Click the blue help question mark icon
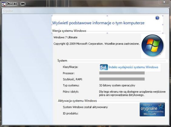The height and width of the screenshot is (127, 171). pyautogui.click(x=157, y=18)
